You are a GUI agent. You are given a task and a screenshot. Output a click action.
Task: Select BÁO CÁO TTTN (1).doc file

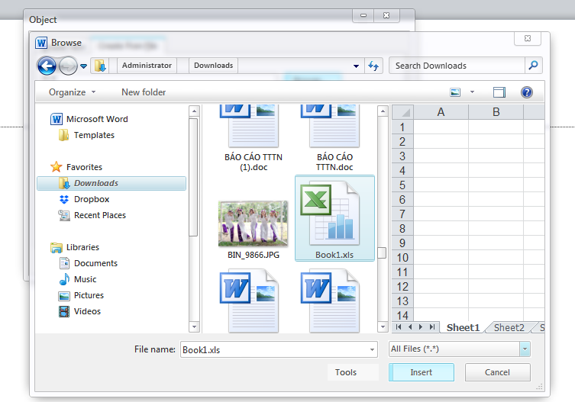(x=254, y=139)
